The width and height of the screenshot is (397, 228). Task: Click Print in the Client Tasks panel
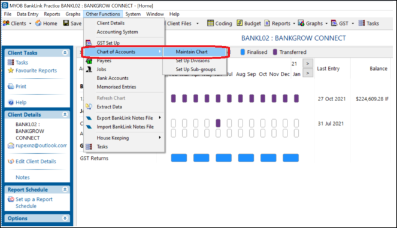point(17,86)
